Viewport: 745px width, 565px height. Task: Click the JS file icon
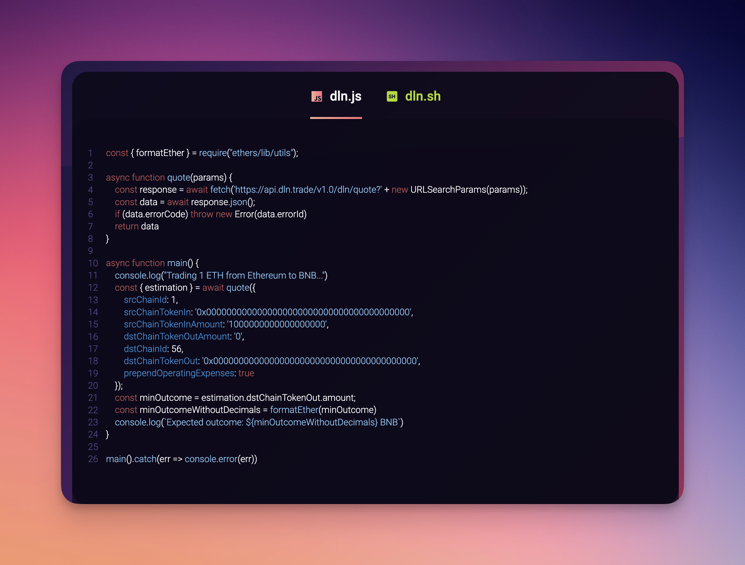(316, 97)
